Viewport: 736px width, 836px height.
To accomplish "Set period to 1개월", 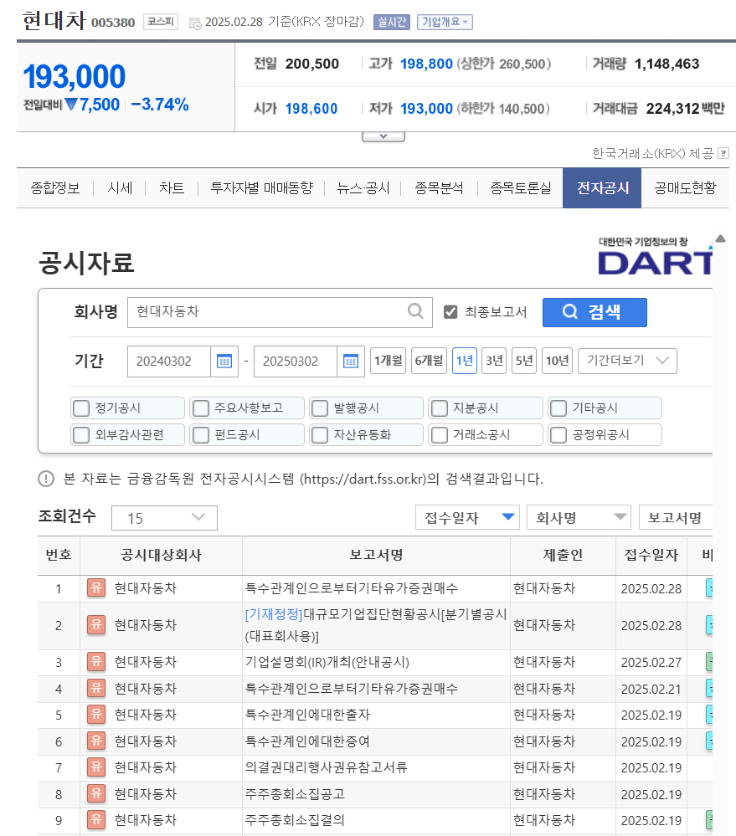I will click(x=389, y=361).
